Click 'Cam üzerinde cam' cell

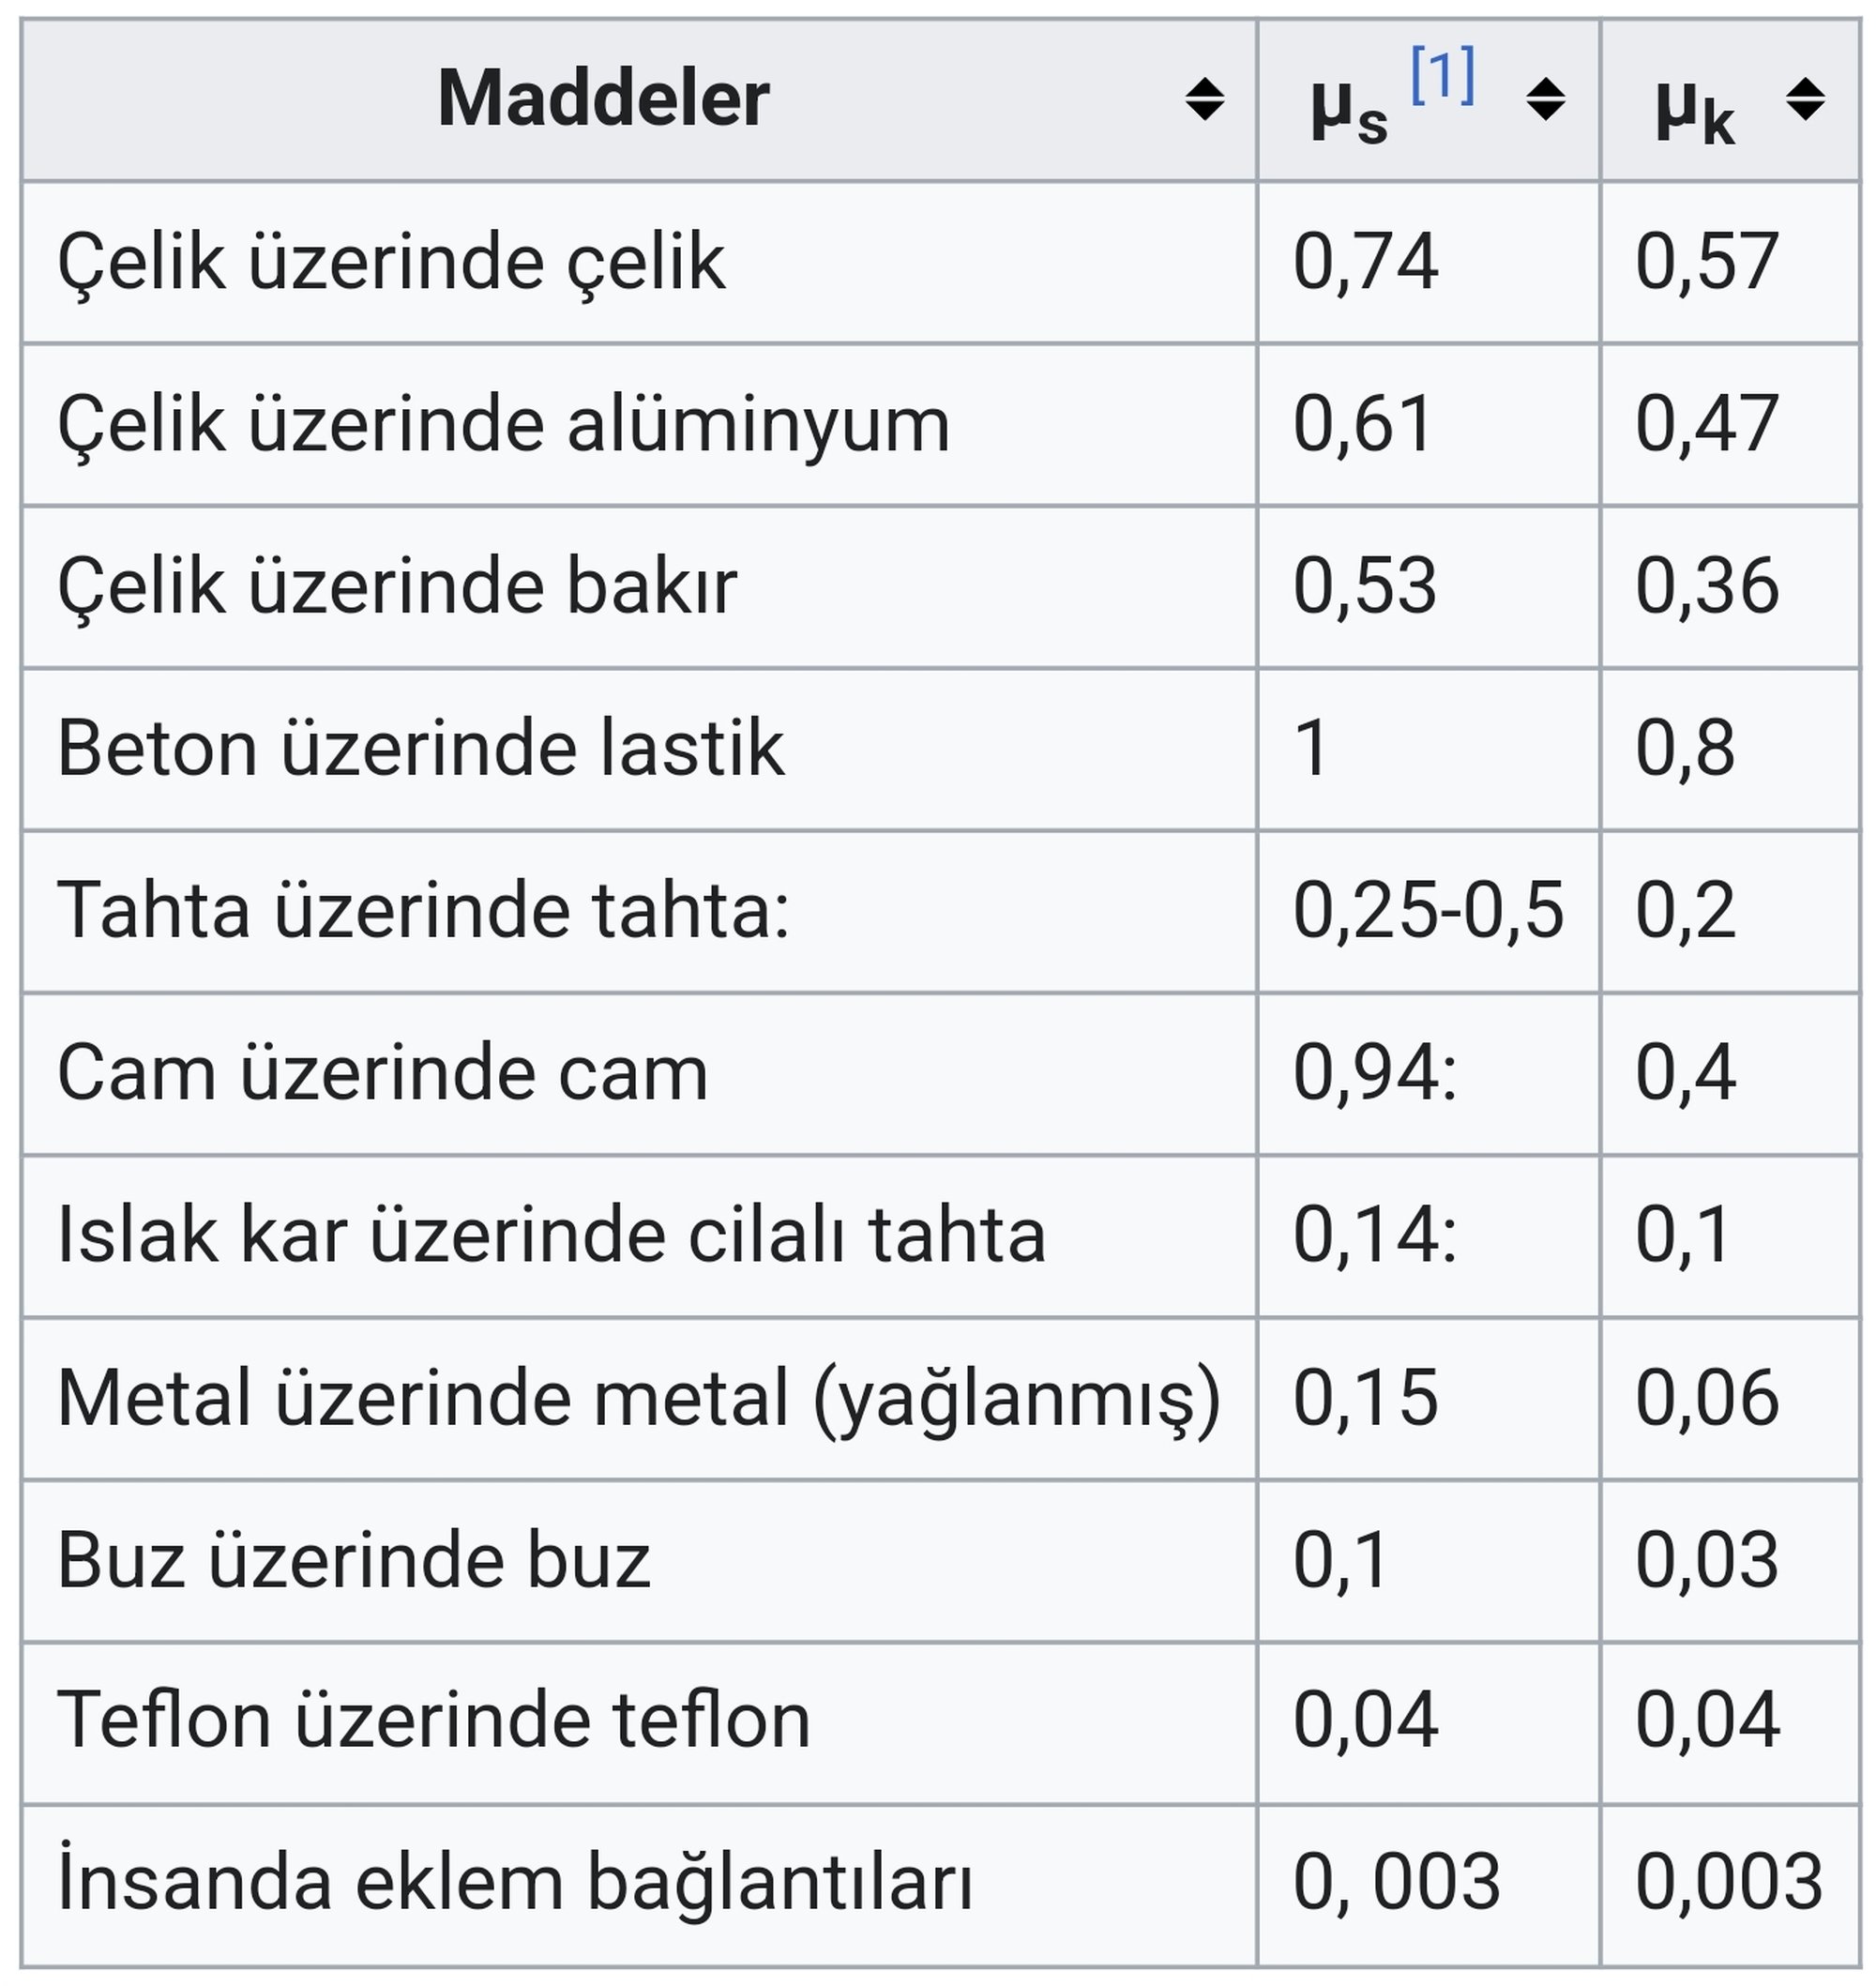pyautogui.click(x=382, y=1074)
